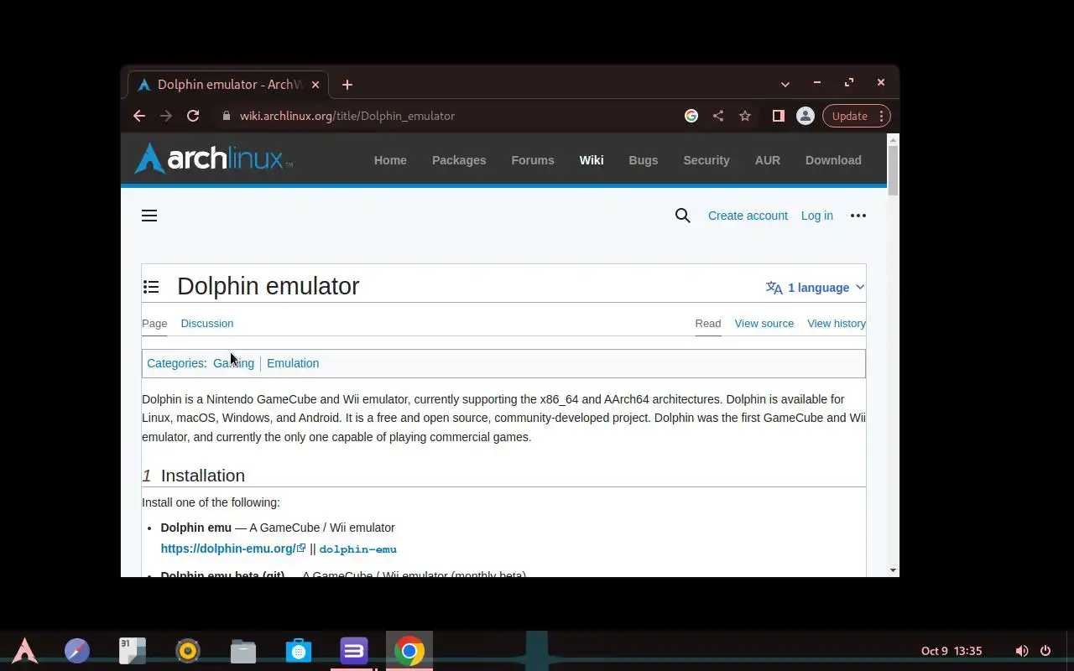The height and width of the screenshot is (671, 1074).
Task: Click the page vertical scrollbar thumb
Action: point(893,170)
